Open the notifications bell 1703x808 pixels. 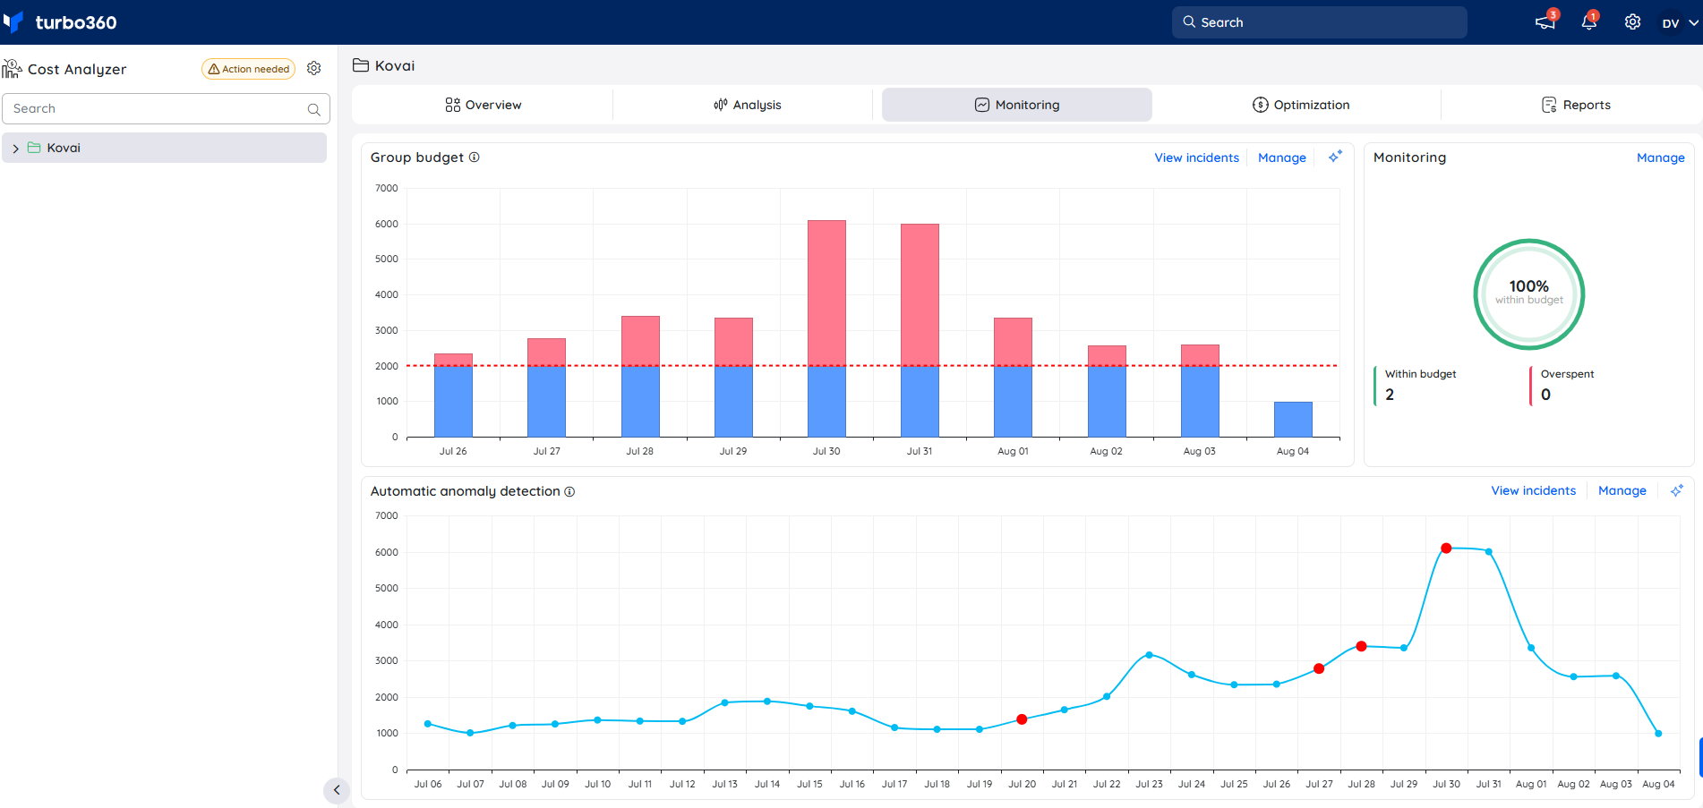[1589, 22]
